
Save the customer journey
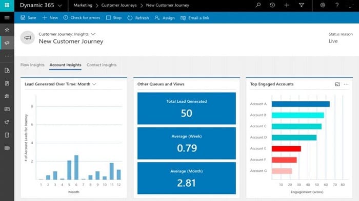[28, 17]
